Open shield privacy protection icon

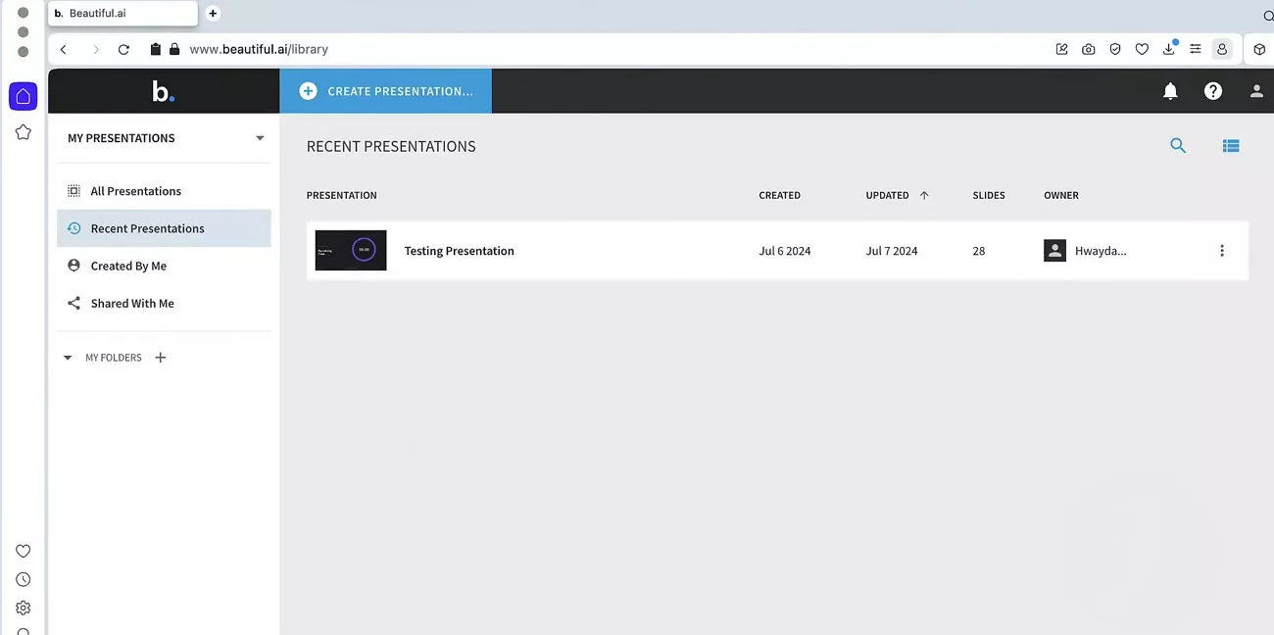[x=1115, y=49]
